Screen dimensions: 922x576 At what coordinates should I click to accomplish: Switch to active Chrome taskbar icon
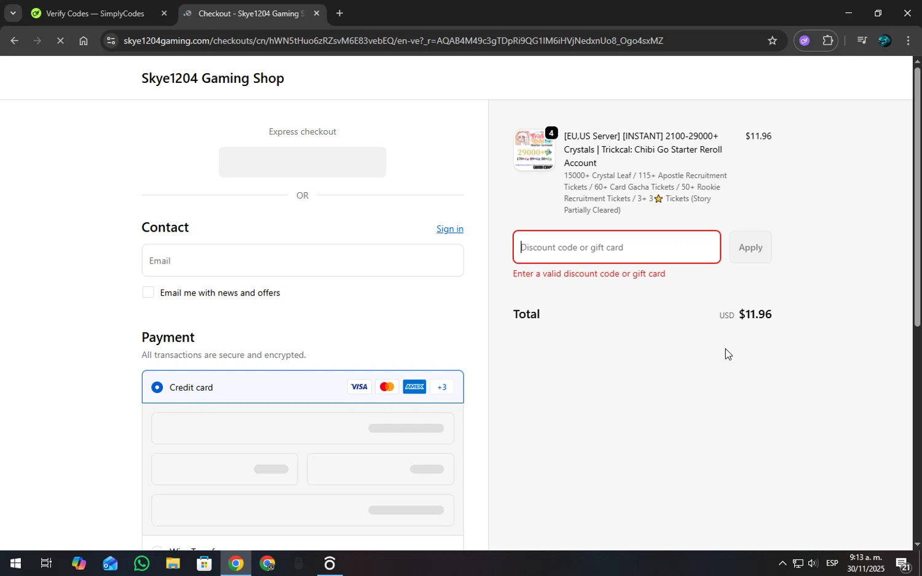(236, 563)
